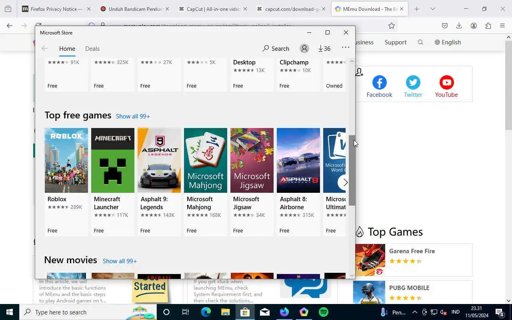Open the Firefox Pocket save icon
Image resolution: width=512 pixels, height=320 pixels.
(445, 26)
